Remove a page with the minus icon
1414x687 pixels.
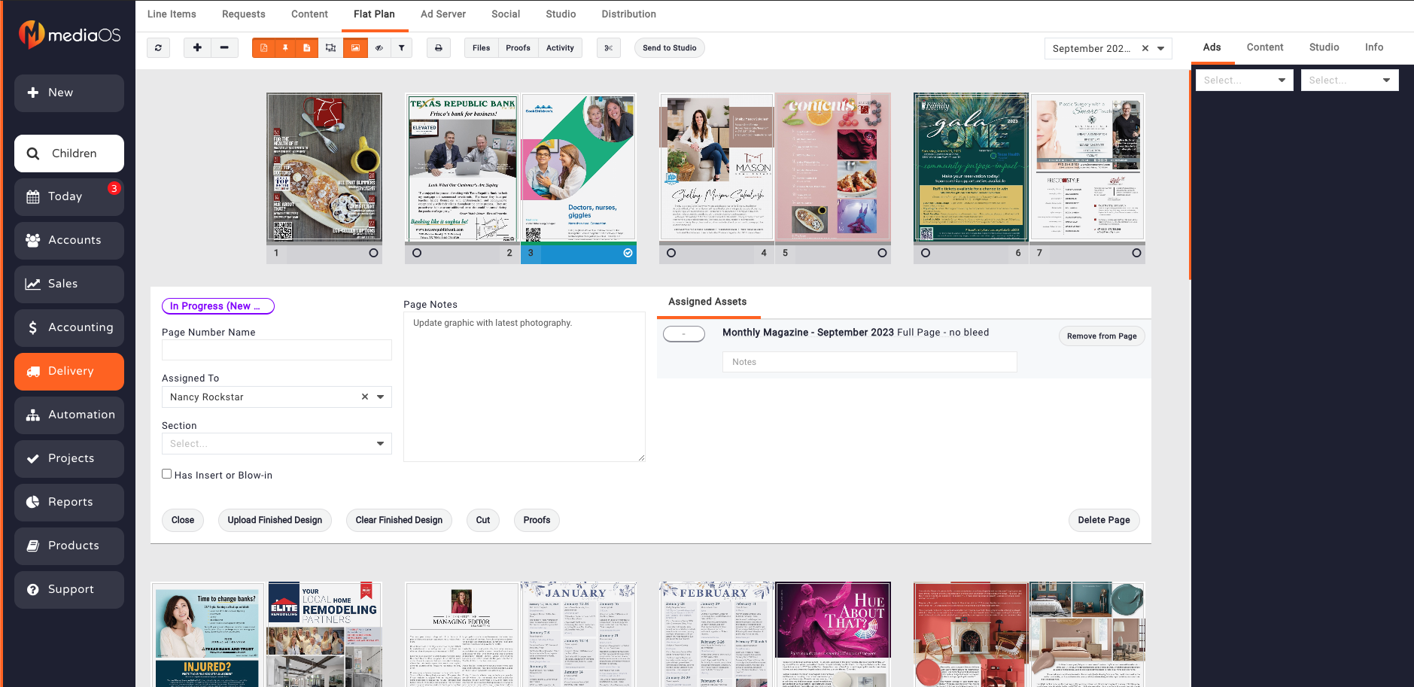coord(224,47)
